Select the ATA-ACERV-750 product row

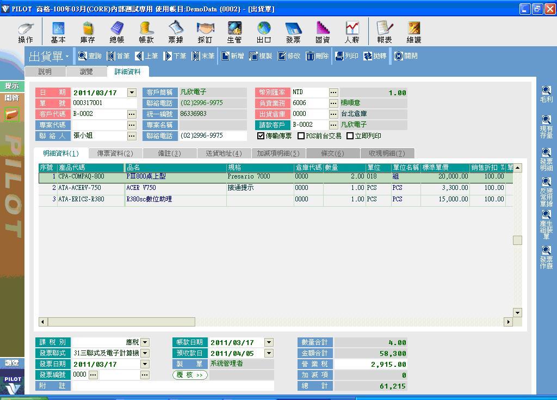pyautogui.click(x=276, y=188)
